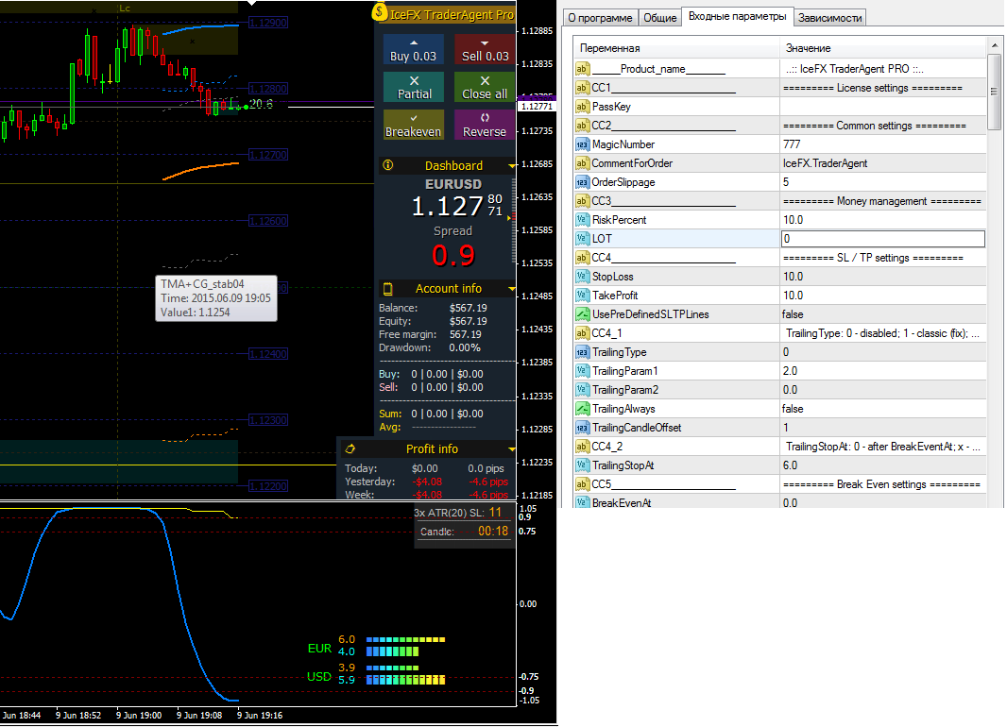
Task: Click the Account info clipboard icon
Action: point(388,289)
